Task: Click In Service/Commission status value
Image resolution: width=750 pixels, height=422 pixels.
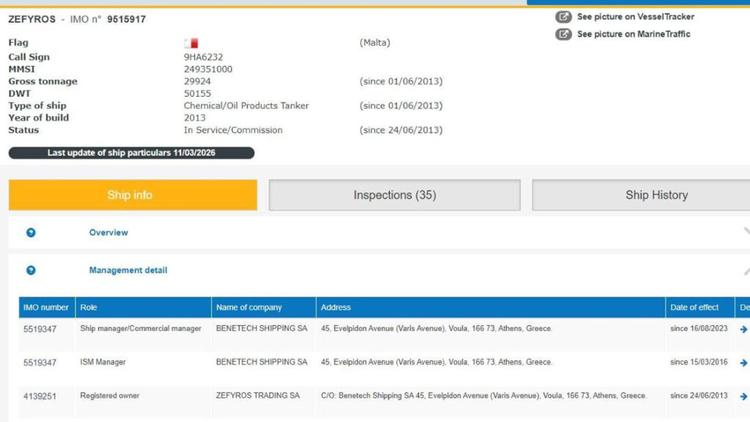Action: (233, 130)
